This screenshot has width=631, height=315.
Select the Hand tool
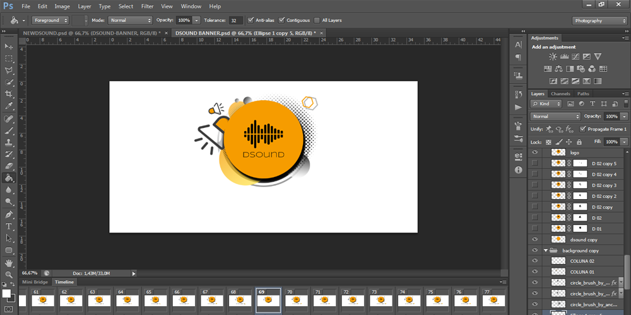pos(9,262)
